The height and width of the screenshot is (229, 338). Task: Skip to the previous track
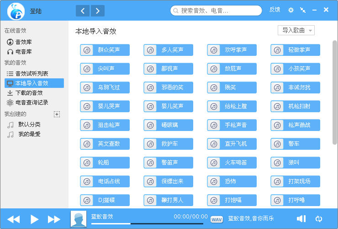14,219
